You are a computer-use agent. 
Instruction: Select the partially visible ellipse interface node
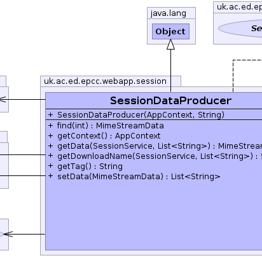240,29
